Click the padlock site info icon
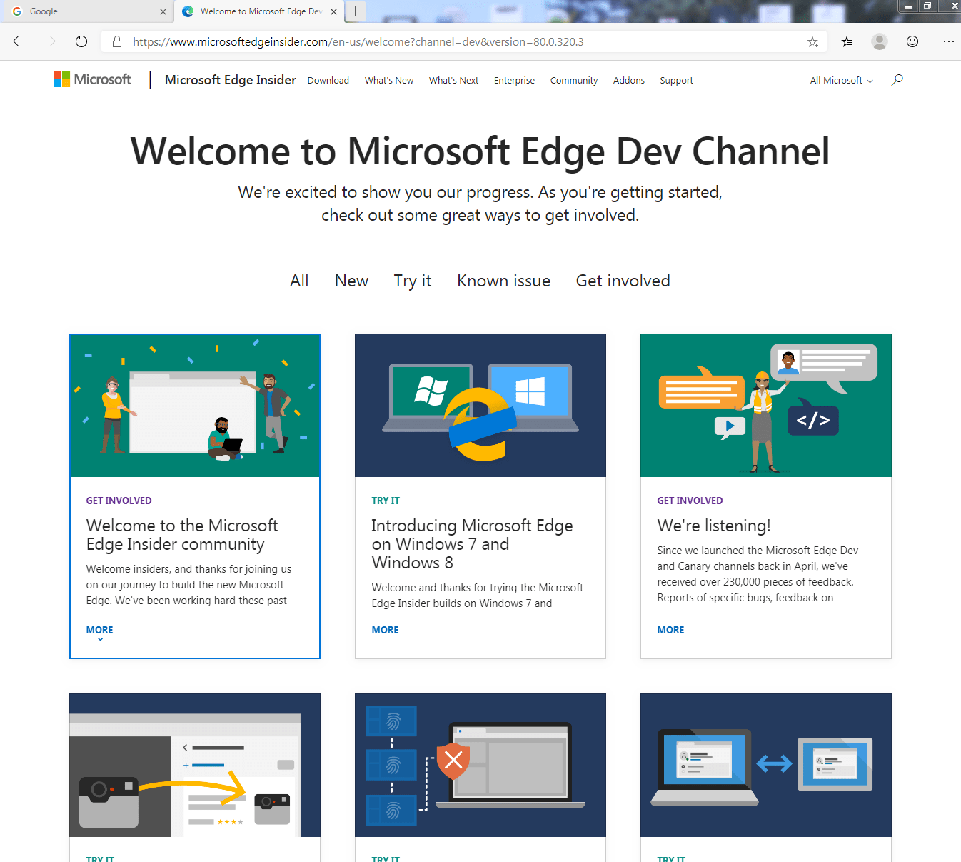Viewport: 961px width, 862px height. (117, 41)
